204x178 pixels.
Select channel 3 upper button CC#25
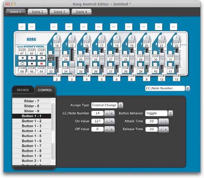click(81, 58)
